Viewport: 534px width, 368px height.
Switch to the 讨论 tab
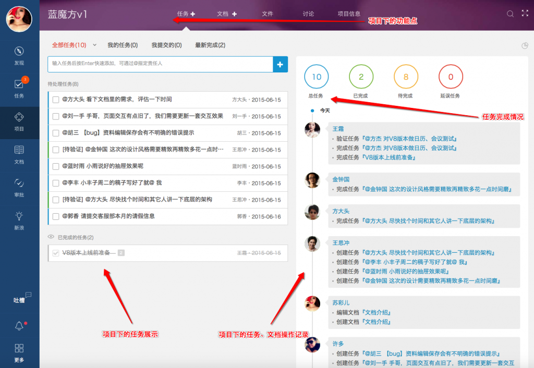tap(308, 14)
